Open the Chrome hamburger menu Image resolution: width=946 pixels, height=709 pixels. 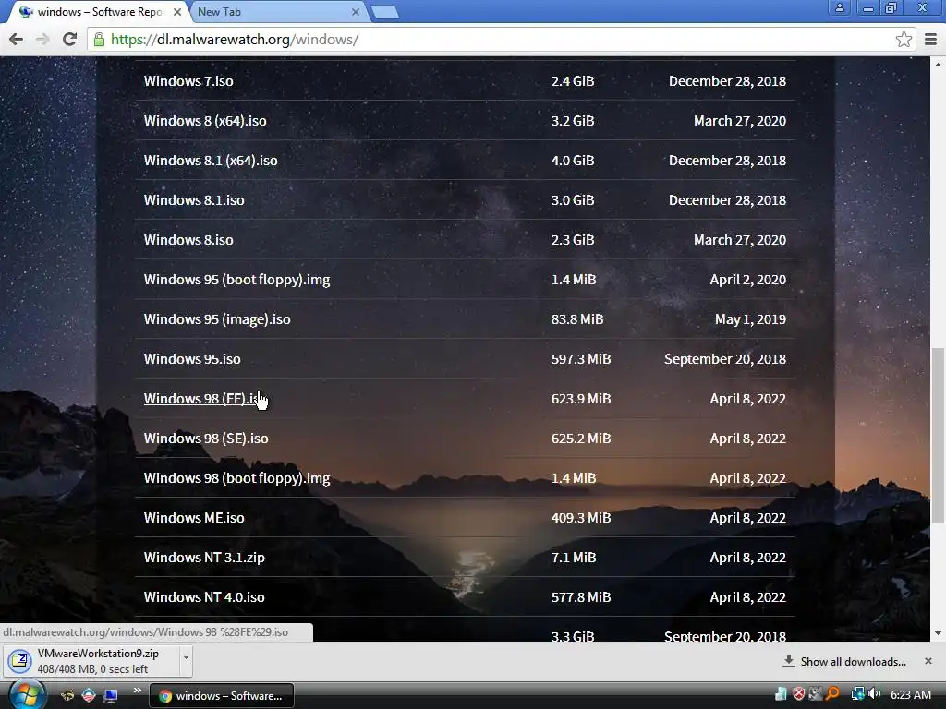[930, 40]
